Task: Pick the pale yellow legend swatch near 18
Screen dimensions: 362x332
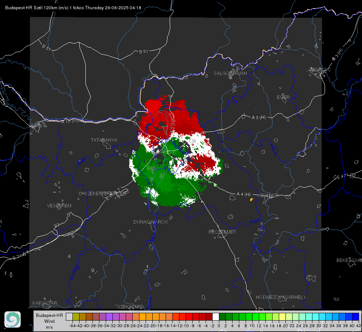Action: point(283,317)
